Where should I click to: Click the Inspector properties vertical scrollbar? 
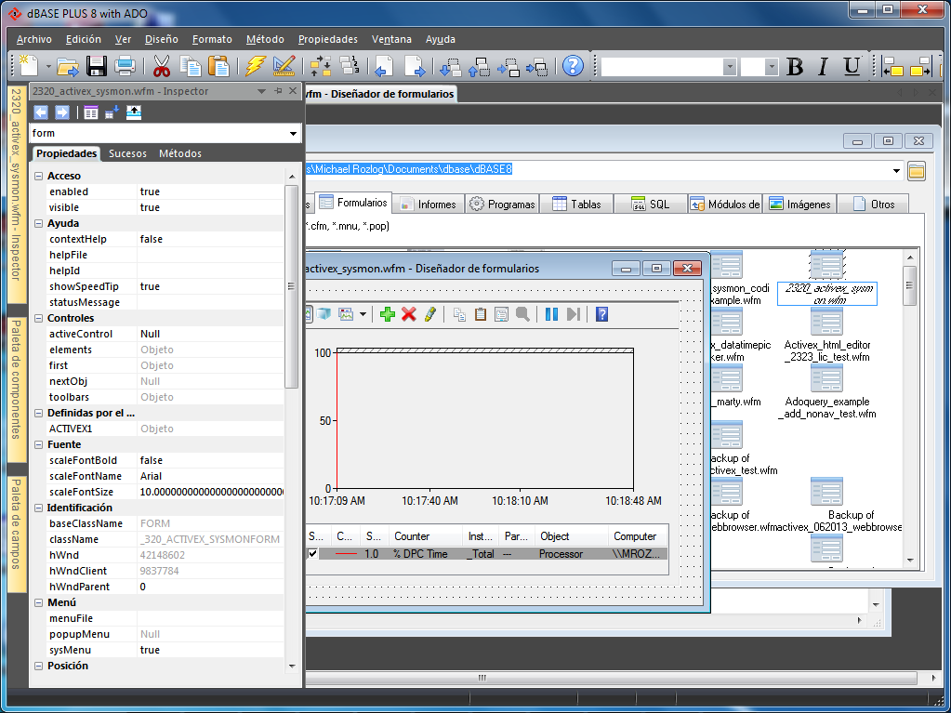[292, 421]
